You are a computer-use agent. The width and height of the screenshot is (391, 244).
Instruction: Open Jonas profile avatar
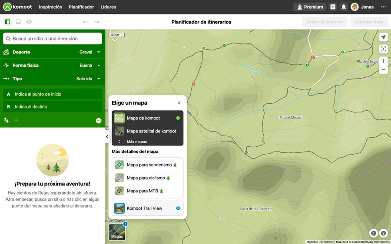355,7
